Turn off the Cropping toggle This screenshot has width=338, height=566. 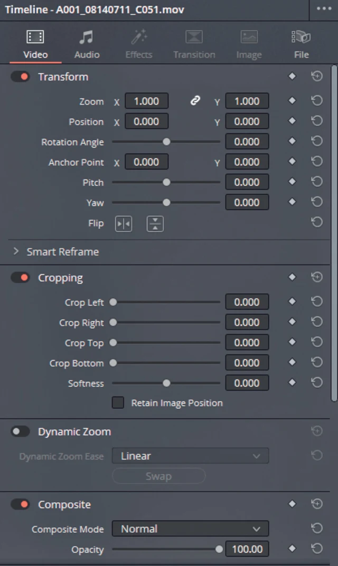[21, 278]
